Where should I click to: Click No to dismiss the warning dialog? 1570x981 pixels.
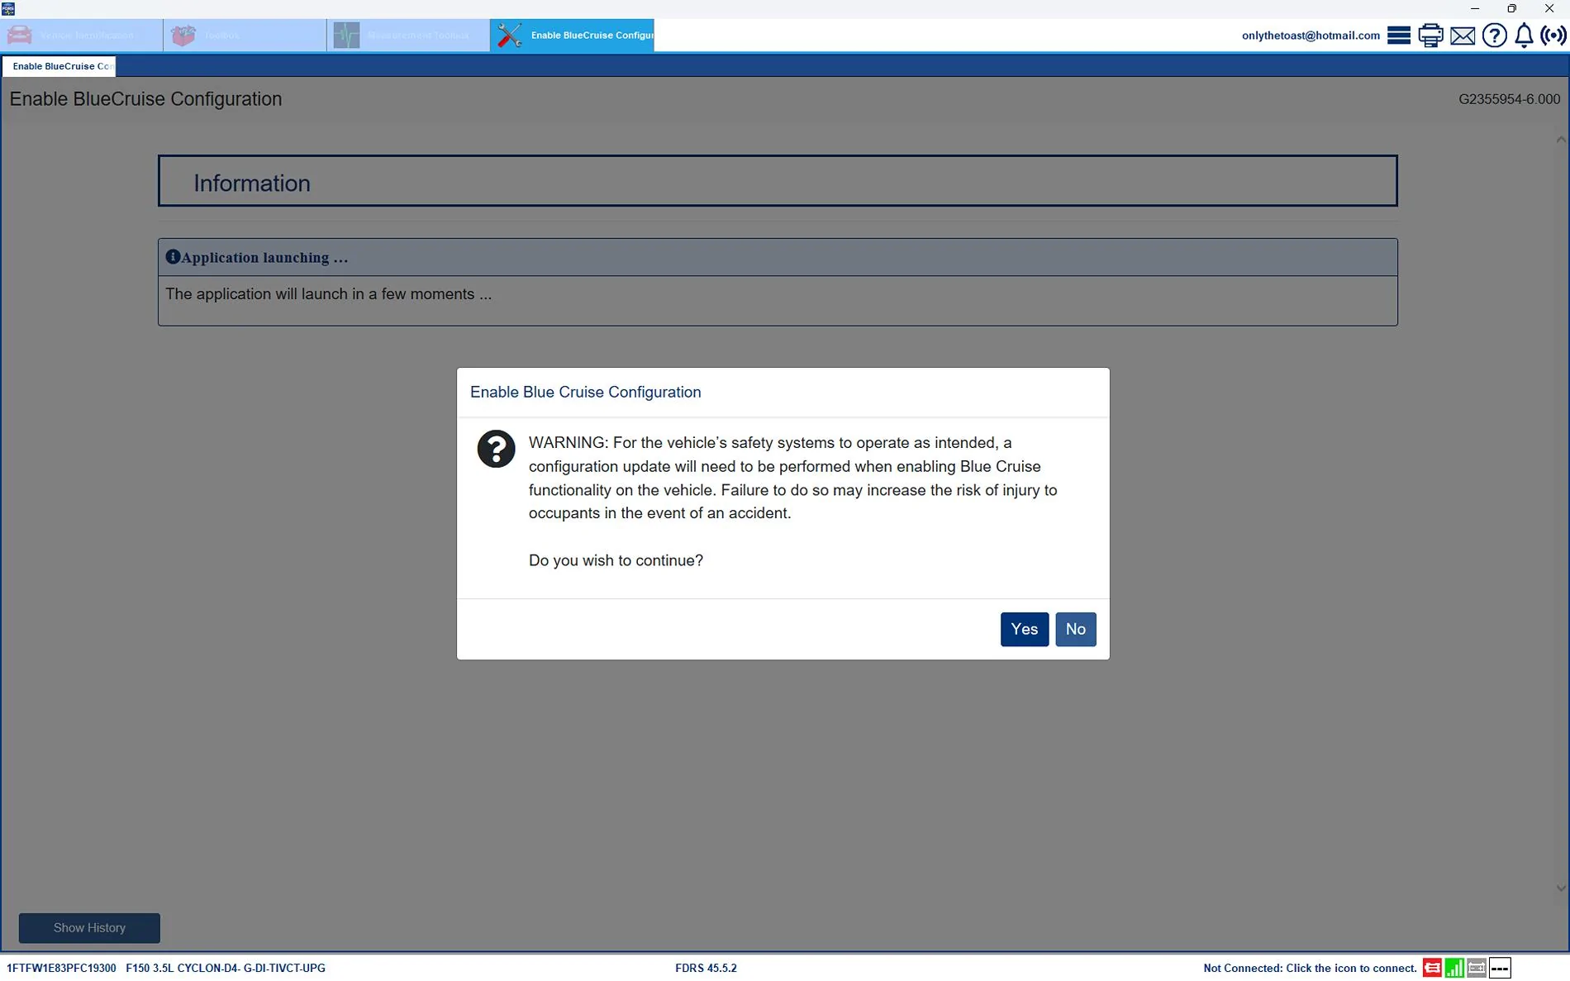[x=1075, y=629]
